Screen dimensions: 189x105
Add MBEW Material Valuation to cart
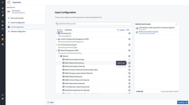click(x=129, y=77)
